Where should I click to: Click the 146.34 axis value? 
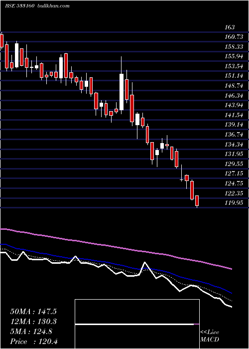coord(235,96)
